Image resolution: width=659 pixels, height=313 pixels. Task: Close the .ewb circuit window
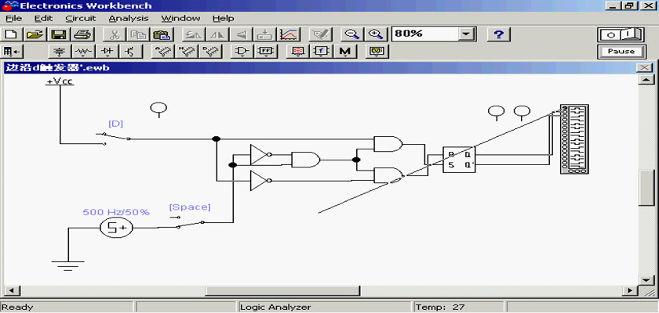click(x=644, y=68)
